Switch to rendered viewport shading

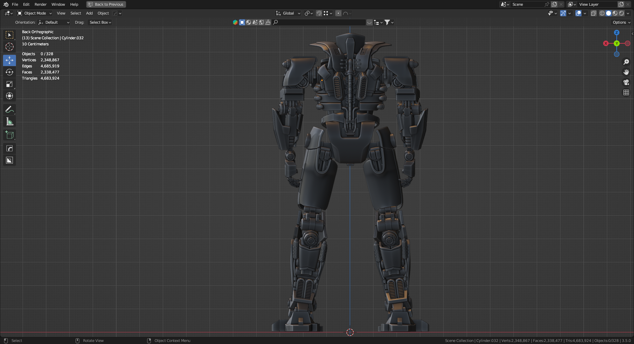click(x=621, y=13)
